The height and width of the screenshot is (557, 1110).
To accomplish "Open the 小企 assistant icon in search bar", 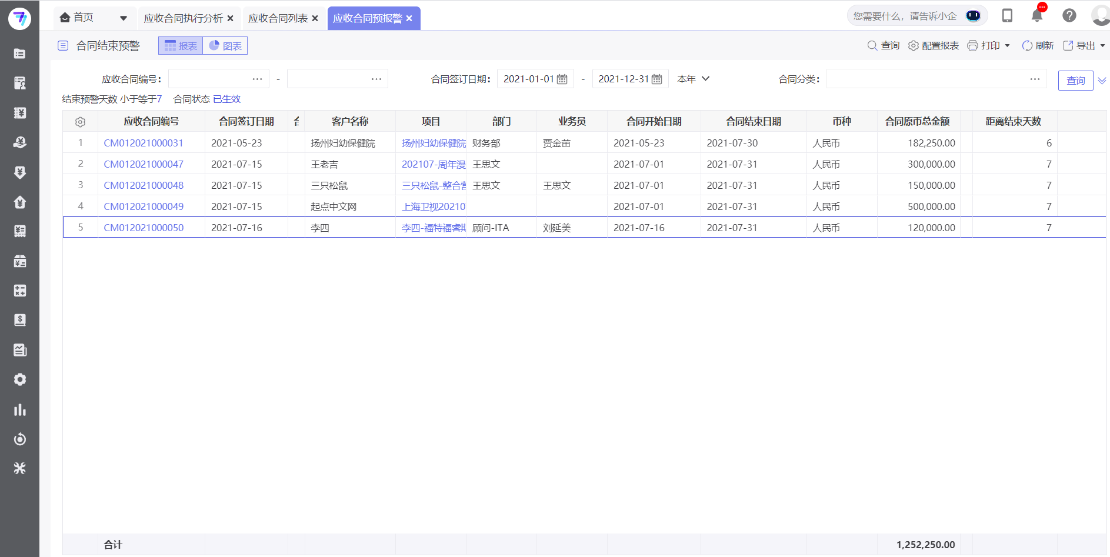I will [973, 15].
